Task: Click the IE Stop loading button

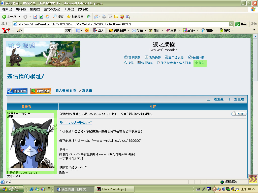Action: (35, 17)
